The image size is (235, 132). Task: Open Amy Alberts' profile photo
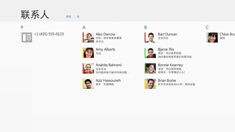89,53
